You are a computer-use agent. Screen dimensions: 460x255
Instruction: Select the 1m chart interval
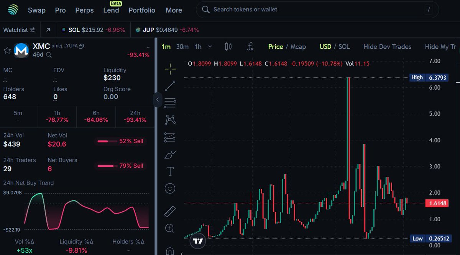(x=166, y=47)
